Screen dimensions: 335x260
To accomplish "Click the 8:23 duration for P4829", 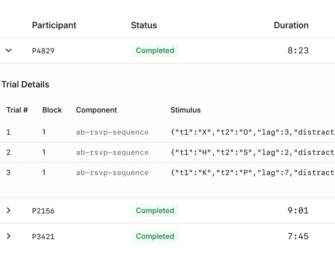I will point(298,51).
